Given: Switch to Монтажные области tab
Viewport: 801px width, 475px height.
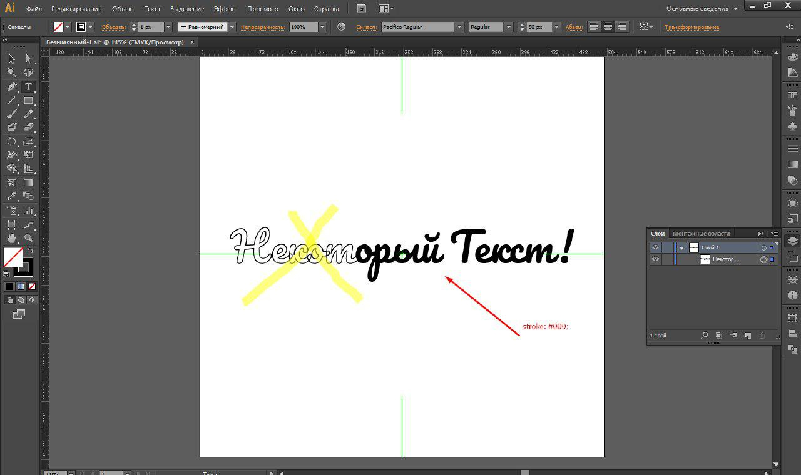Looking at the screenshot, I should click(701, 234).
